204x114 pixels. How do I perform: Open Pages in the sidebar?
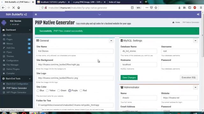coord(16,39)
